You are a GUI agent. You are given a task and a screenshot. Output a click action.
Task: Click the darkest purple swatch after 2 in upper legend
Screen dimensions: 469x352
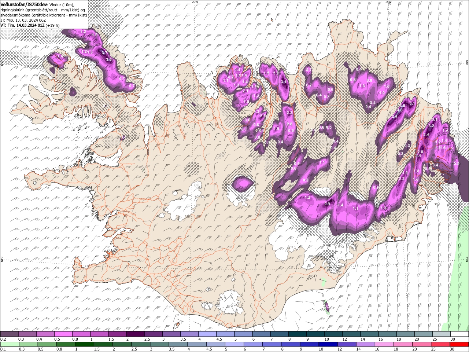pos(135,334)
